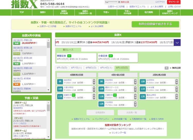Click the grey 無料公開 legend icon

[166, 68]
